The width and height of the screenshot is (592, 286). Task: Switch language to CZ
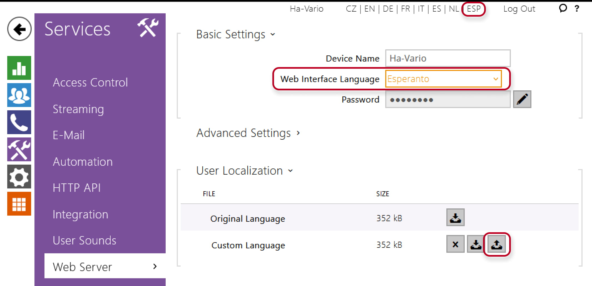(x=351, y=9)
